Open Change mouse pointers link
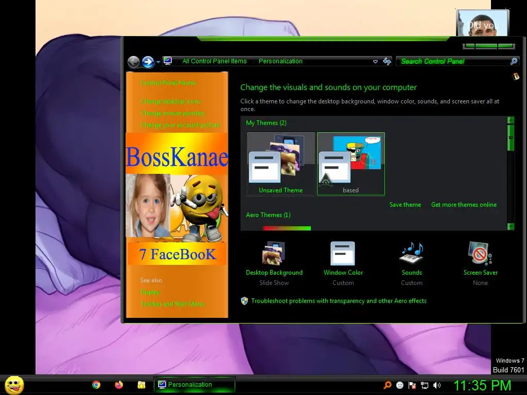This screenshot has height=395, width=527. tap(173, 113)
